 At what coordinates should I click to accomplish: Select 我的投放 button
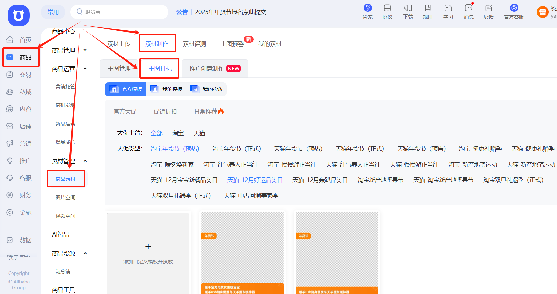coord(206,89)
